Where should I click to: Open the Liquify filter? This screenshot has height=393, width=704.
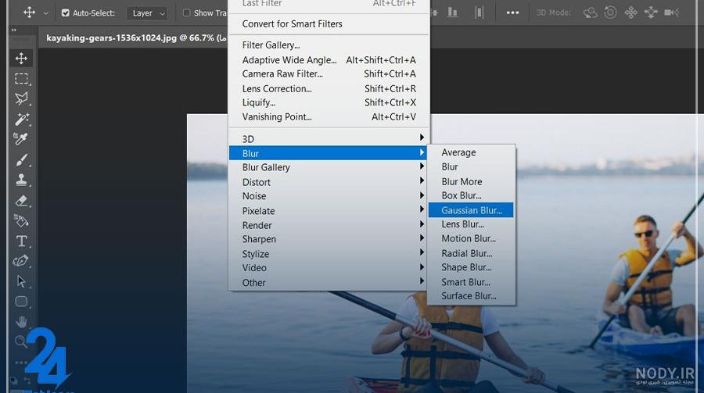pyautogui.click(x=329, y=102)
